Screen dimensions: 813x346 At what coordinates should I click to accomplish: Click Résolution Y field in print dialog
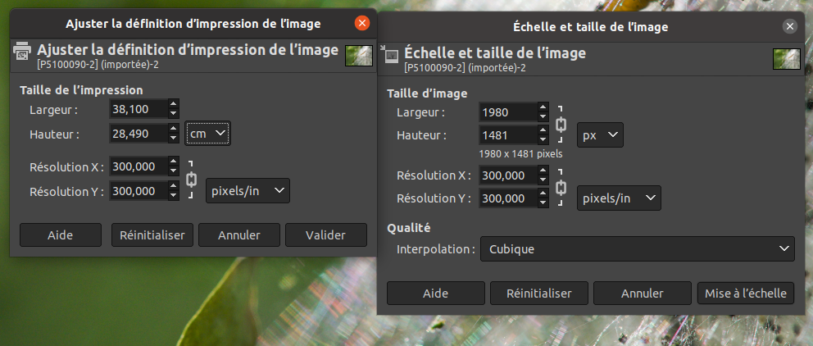coord(139,191)
